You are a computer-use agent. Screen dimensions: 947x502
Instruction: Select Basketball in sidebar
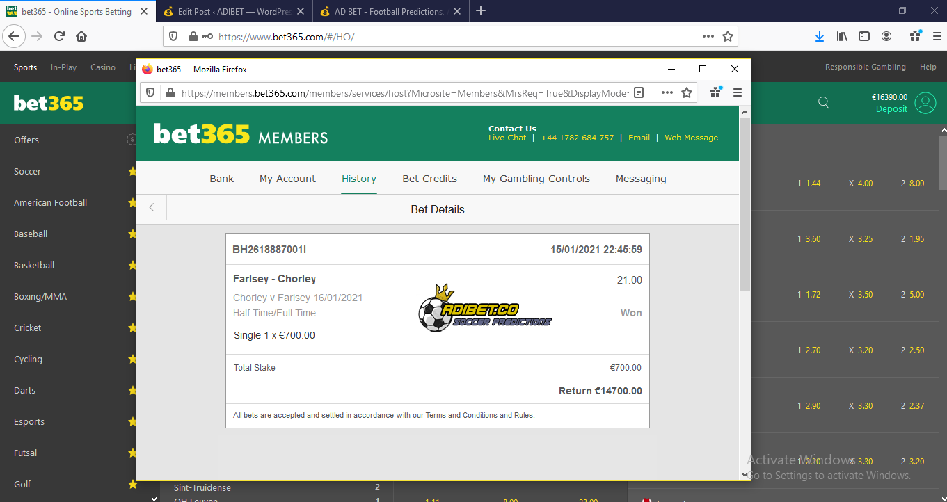34,265
